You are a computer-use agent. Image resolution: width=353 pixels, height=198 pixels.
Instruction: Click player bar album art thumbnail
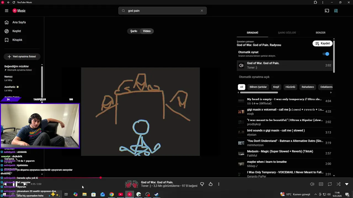(132, 184)
